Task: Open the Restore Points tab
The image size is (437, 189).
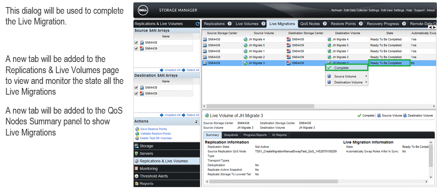Action: point(343,24)
